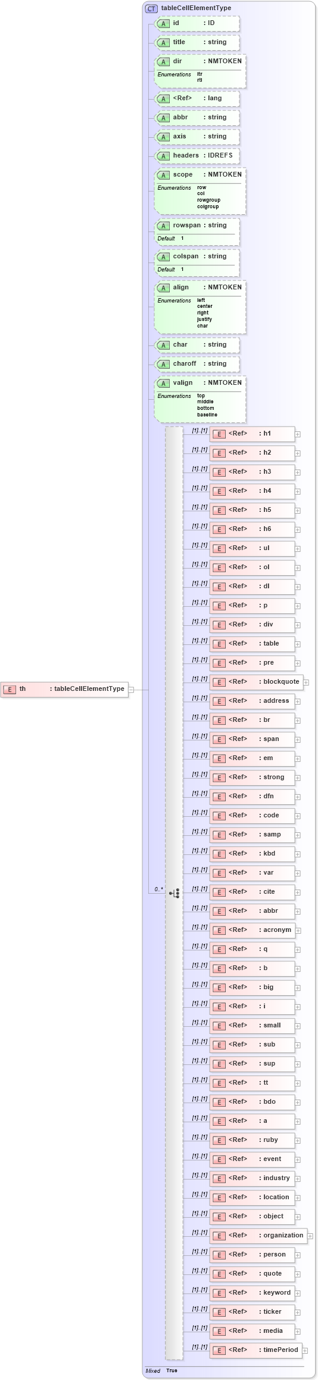Click the E icon of the ul reference
Image resolution: width=318 pixels, height=1380 pixels.
point(219,548)
